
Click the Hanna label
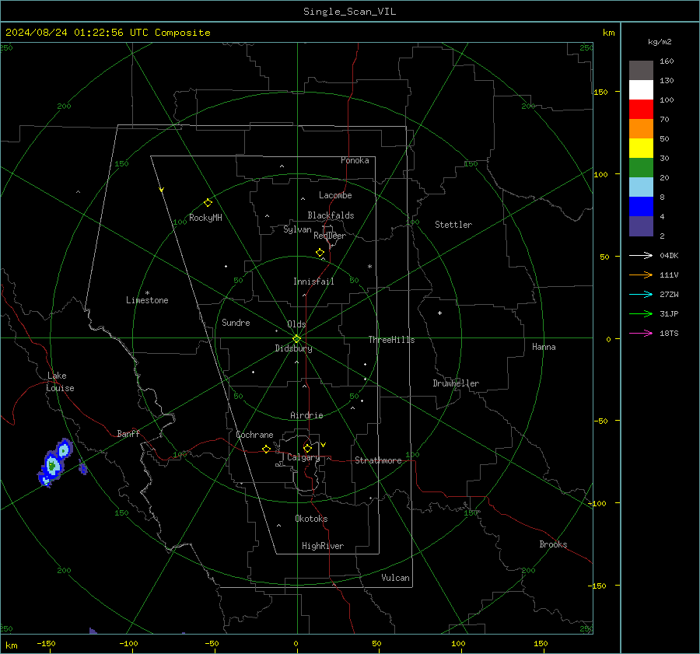[x=544, y=347]
